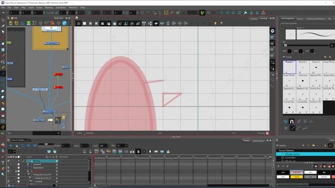Click the plus icon to add a palette

point(303,145)
